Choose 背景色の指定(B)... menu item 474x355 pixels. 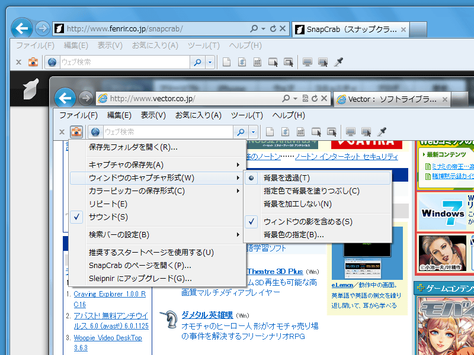[x=317, y=234]
